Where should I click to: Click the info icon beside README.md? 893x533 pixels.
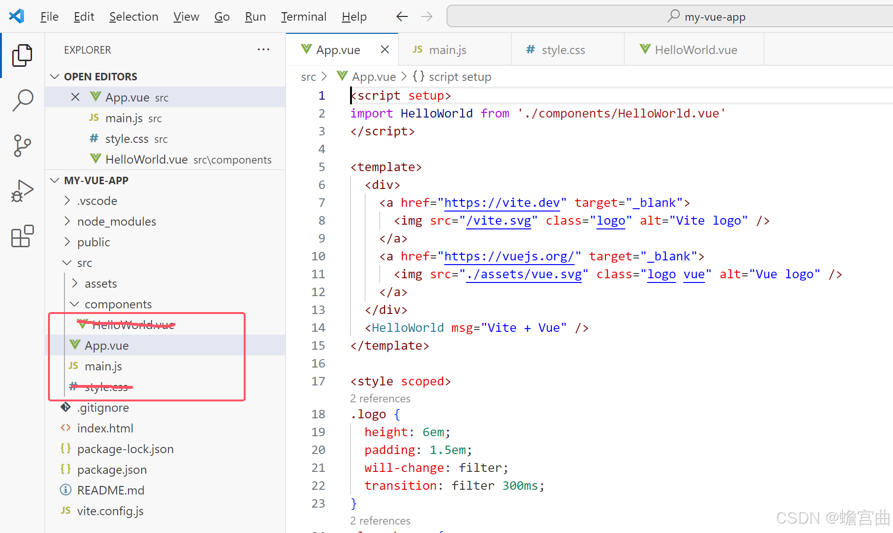pos(65,490)
